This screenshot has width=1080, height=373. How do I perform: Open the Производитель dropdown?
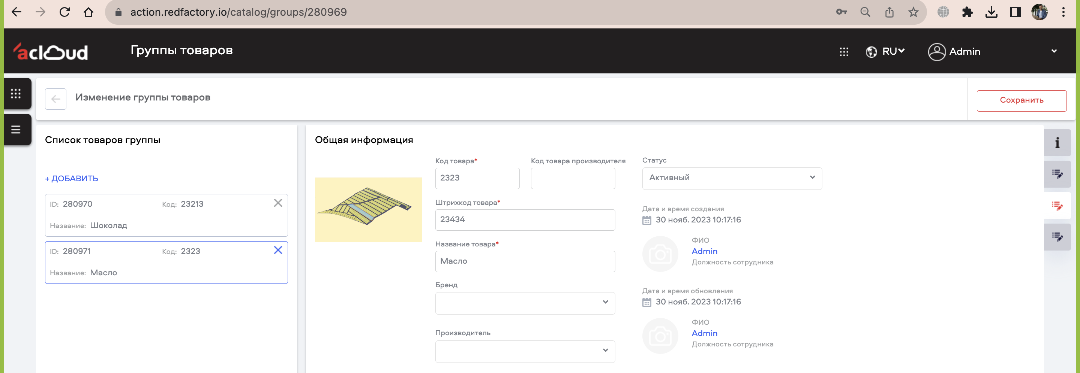tap(525, 351)
